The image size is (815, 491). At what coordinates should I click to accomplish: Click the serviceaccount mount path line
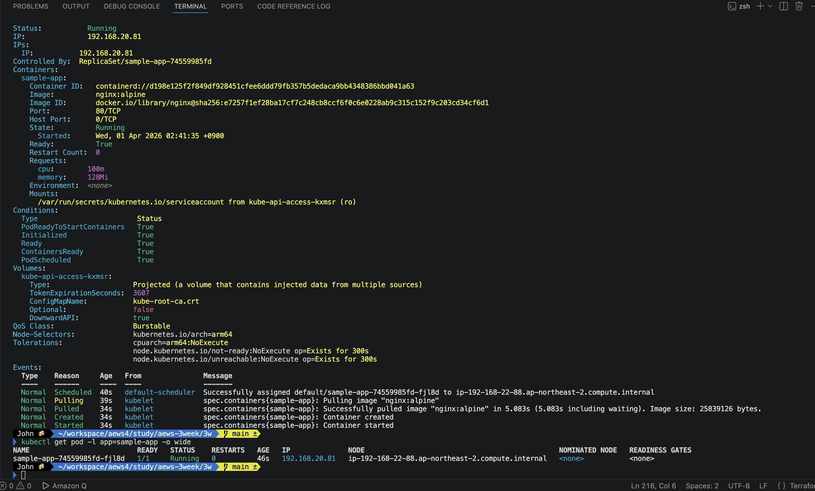197,202
